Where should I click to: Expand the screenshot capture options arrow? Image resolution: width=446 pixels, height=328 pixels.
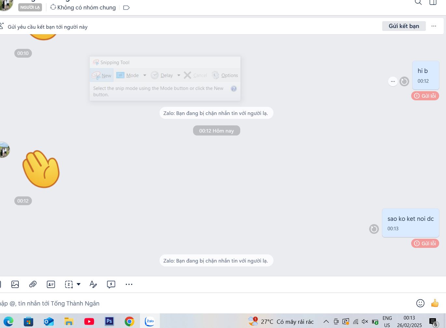click(x=78, y=284)
